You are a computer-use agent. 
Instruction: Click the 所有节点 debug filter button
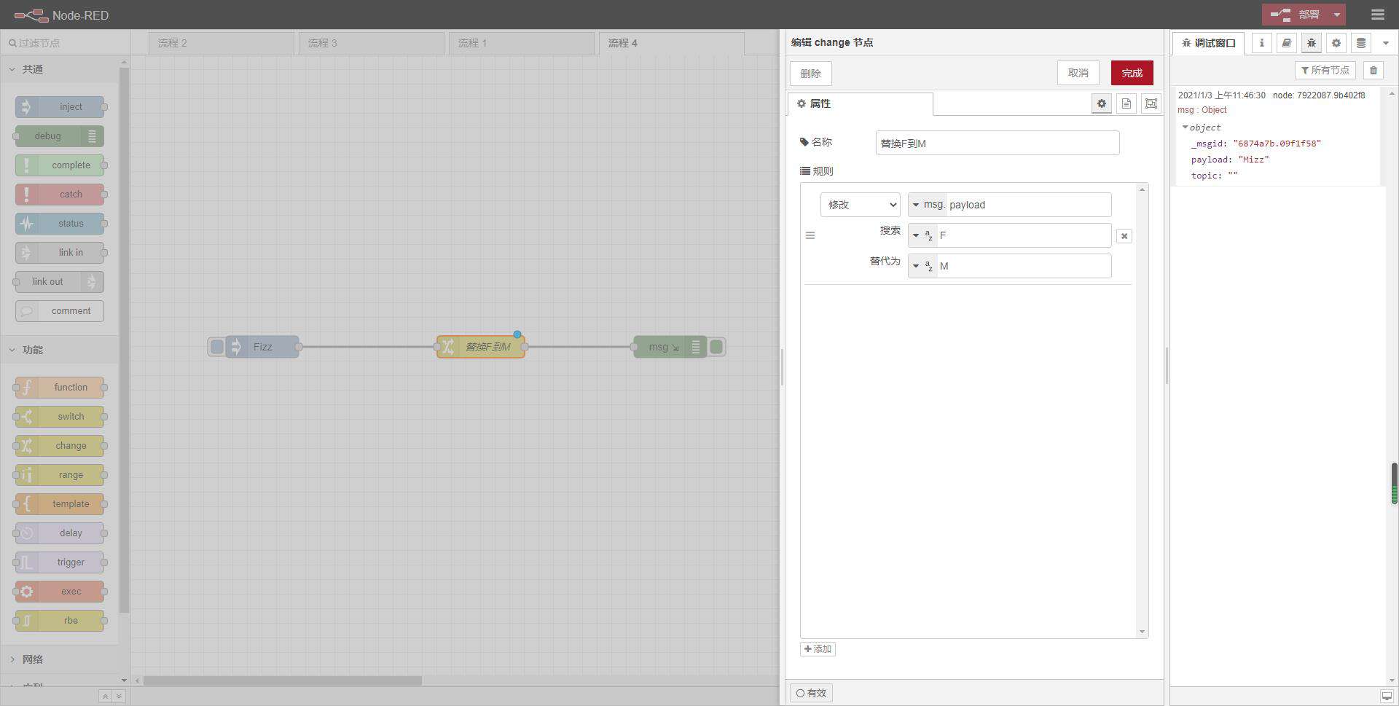point(1325,70)
